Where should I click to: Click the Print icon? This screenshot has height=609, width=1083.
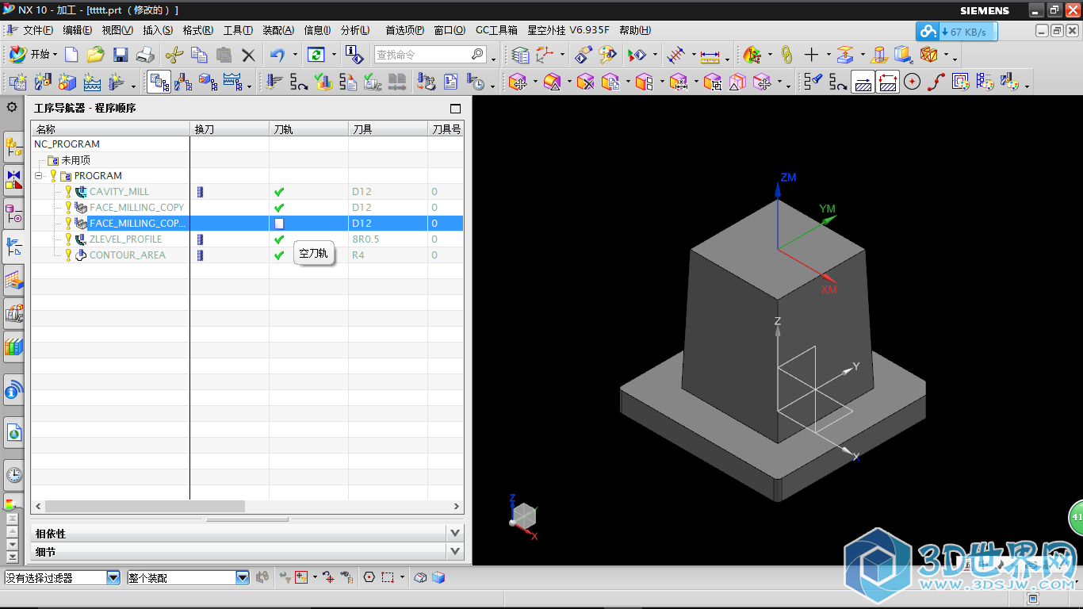(145, 55)
